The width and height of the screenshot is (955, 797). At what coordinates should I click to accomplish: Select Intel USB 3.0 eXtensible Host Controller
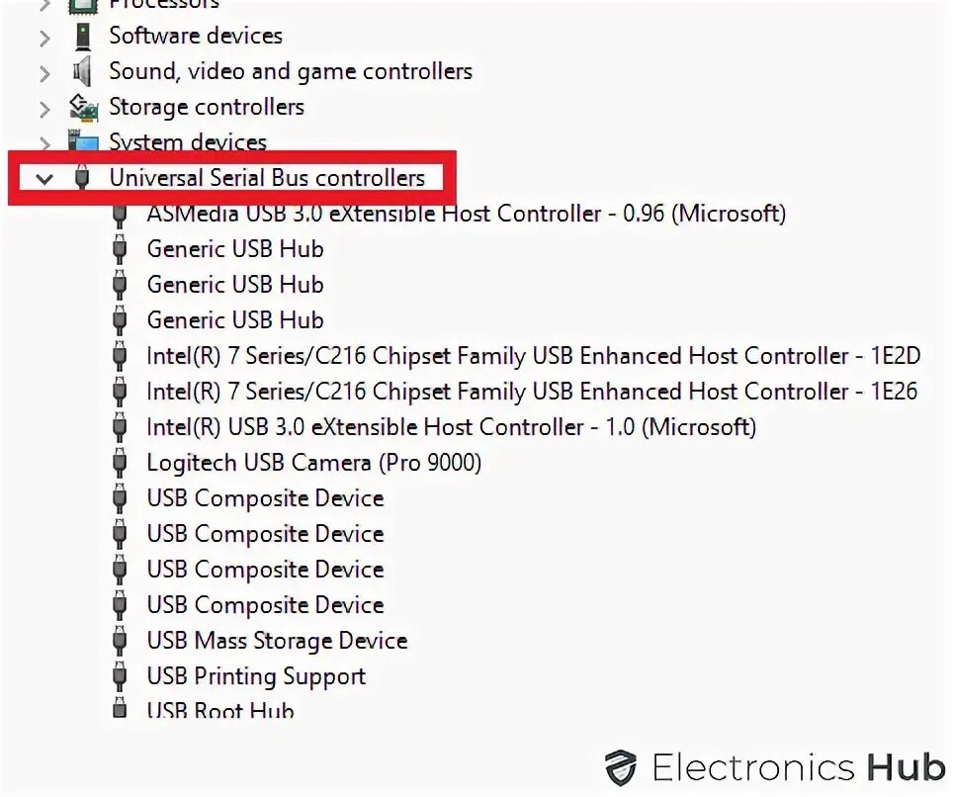tap(452, 427)
